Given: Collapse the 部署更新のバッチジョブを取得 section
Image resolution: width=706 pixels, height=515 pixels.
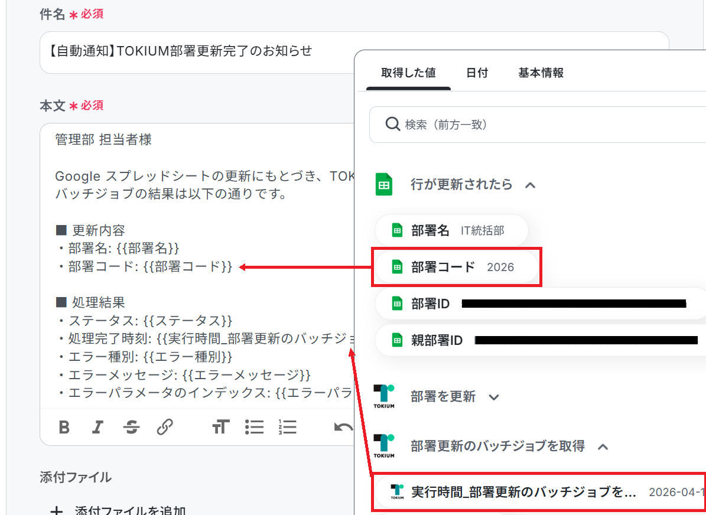Looking at the screenshot, I should (x=603, y=447).
